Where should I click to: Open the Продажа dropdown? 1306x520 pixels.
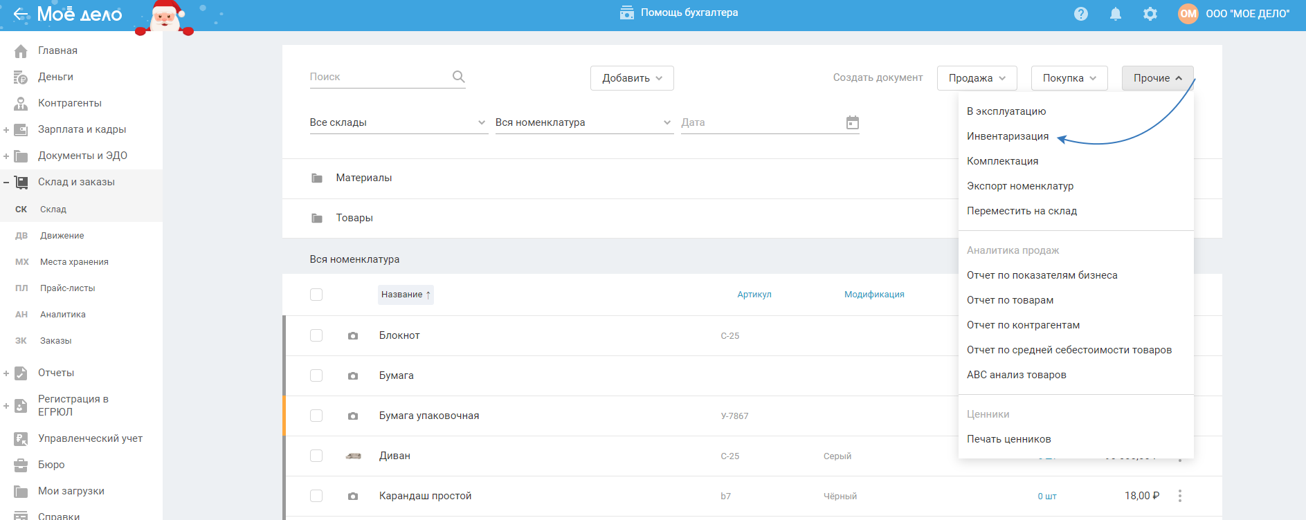click(976, 78)
